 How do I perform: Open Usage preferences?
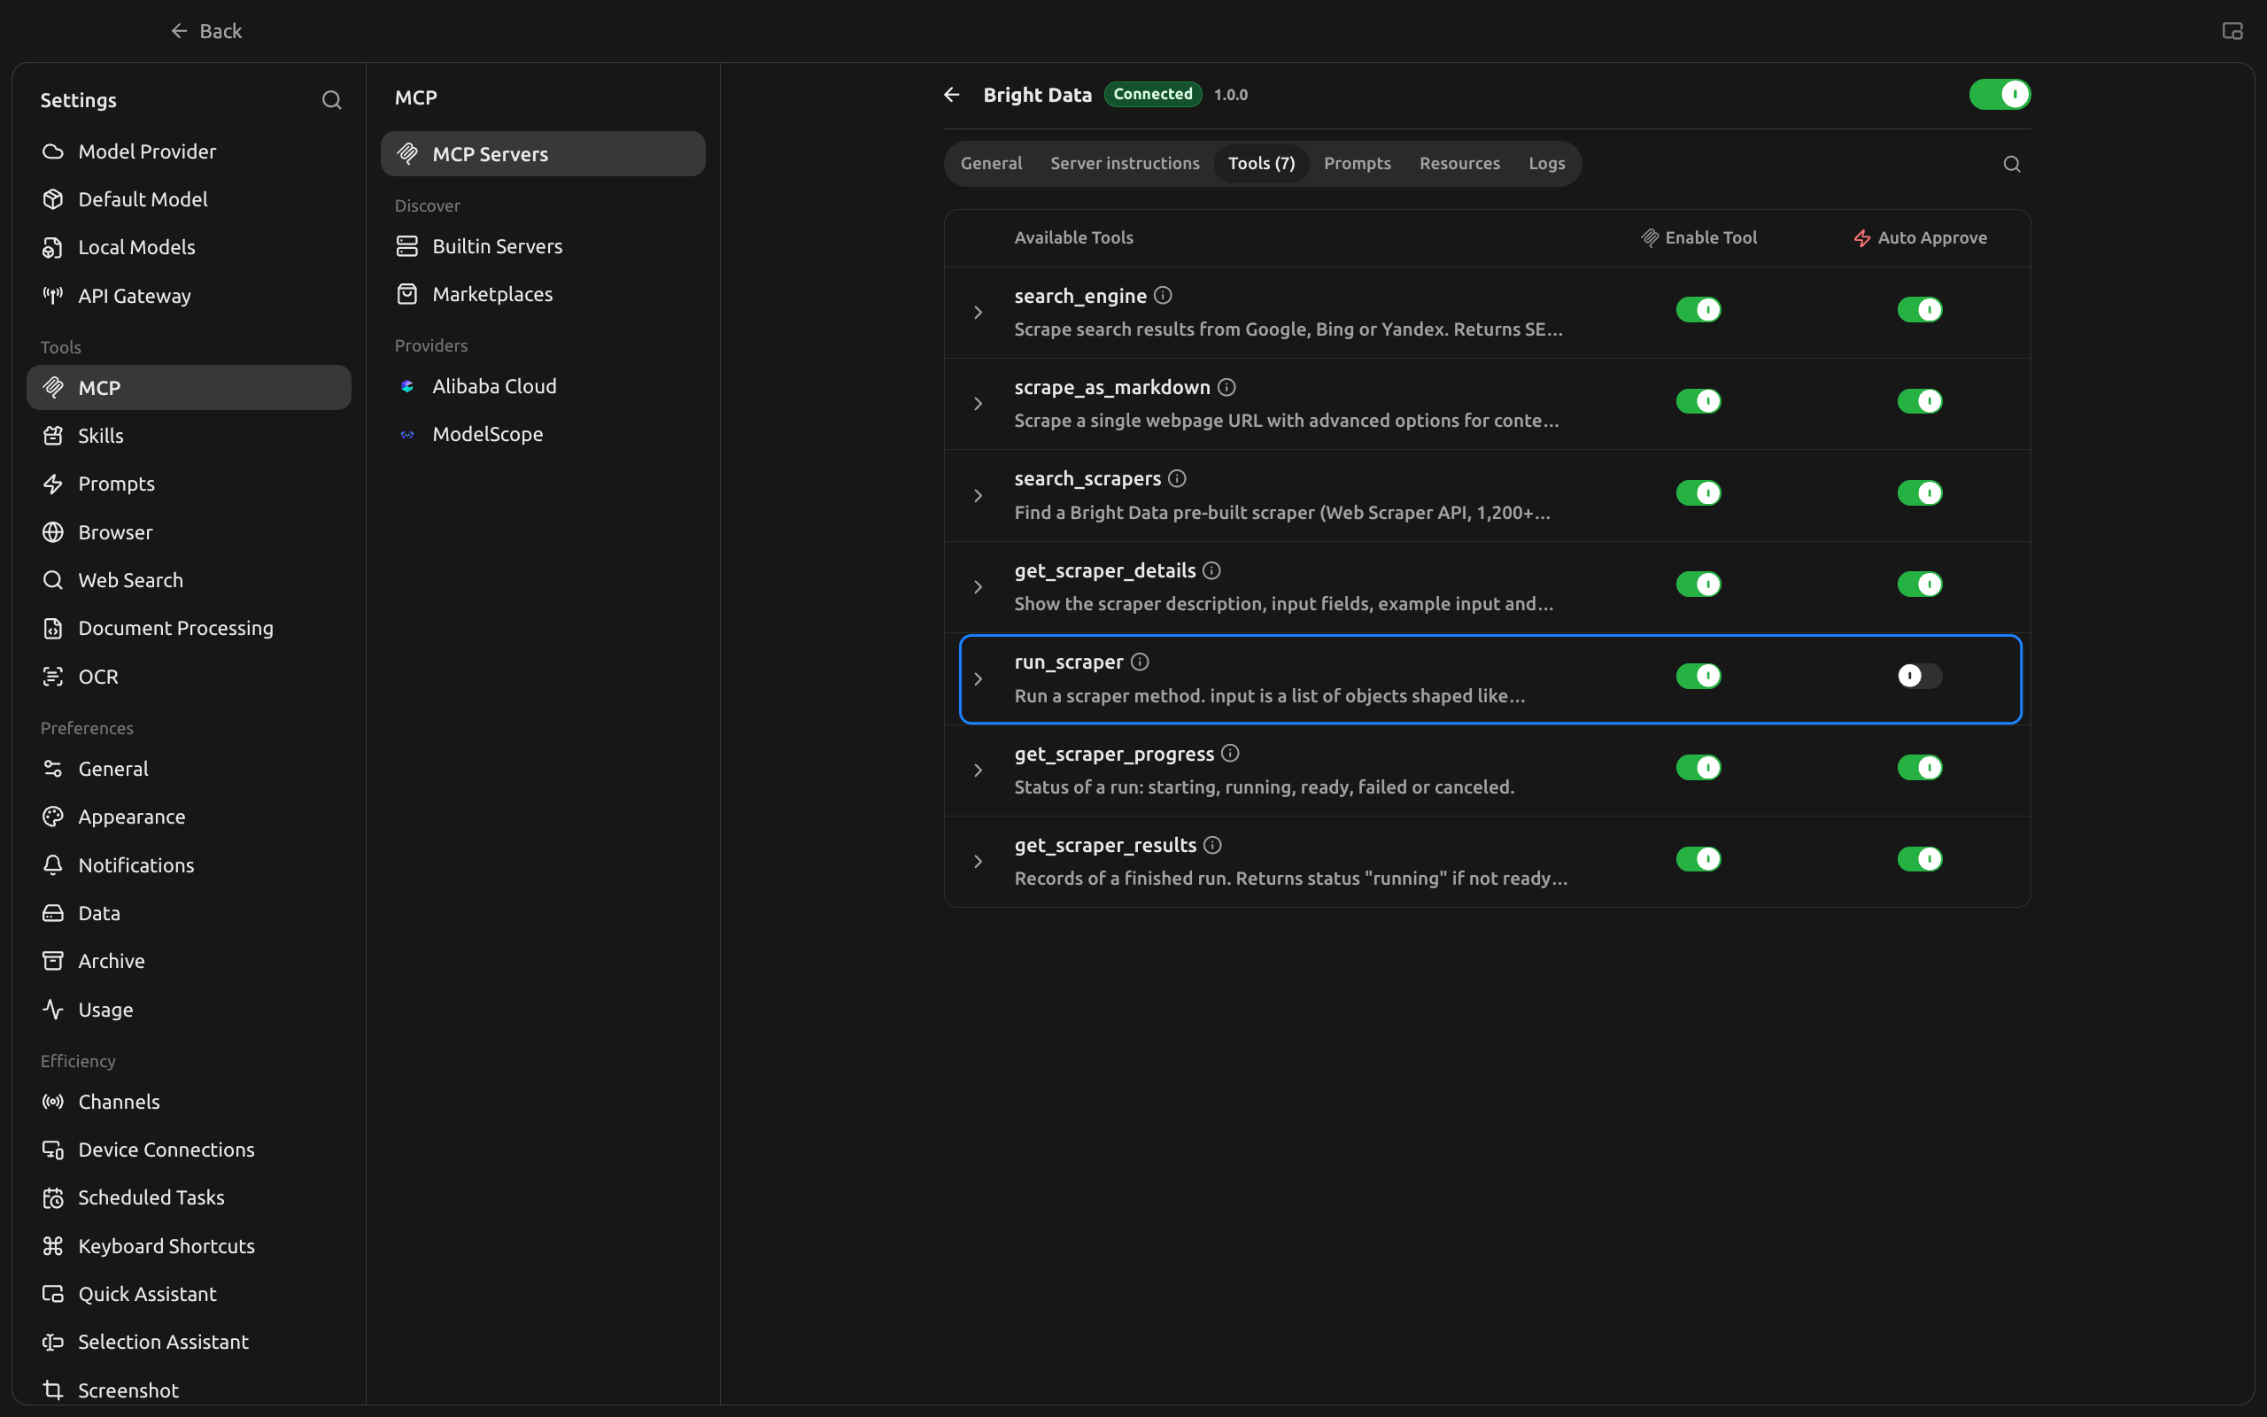tap(189, 1010)
